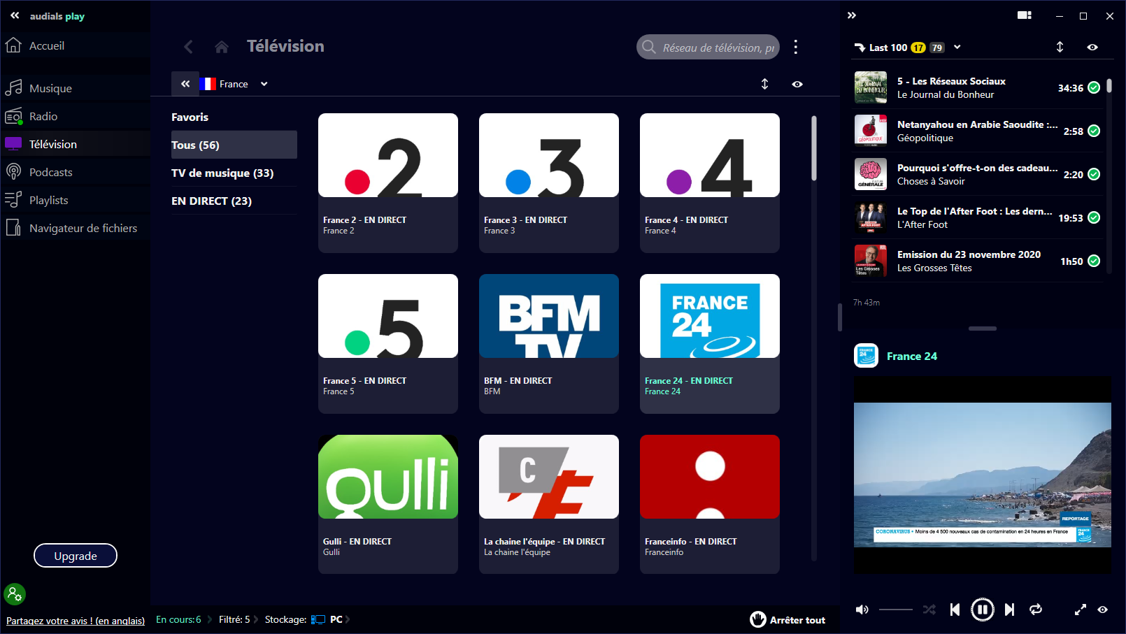Go back with the left arrow

188,47
